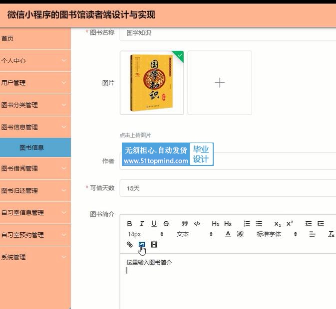Click the 国学知识 book cover thumbnail
Screen dimensions: 336x309
click(152, 83)
